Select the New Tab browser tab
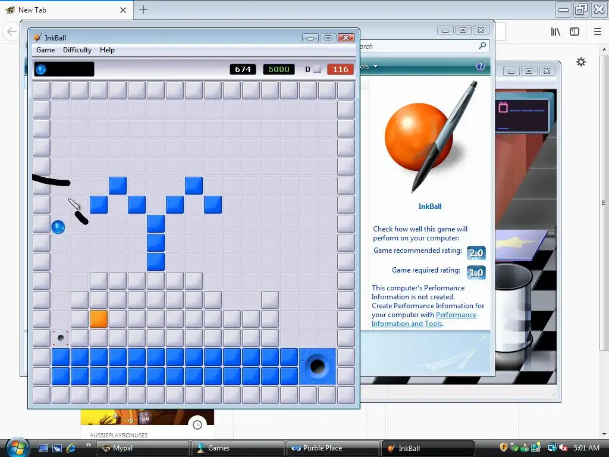Viewport: 609px width, 457px height. [66, 10]
